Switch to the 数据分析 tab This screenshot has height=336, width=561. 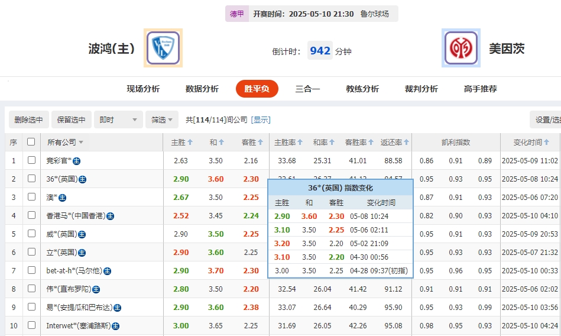(202, 89)
